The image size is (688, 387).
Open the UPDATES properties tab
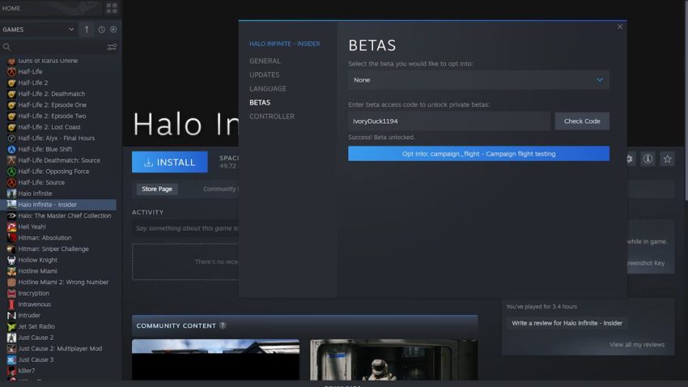click(264, 74)
